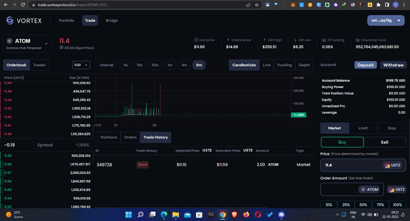Select the Buy order side
410x221 pixels.
(x=342, y=142)
